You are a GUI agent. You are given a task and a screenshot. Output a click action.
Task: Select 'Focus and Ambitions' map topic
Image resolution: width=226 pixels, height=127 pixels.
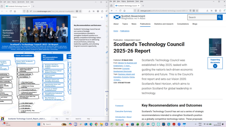click(24, 56)
